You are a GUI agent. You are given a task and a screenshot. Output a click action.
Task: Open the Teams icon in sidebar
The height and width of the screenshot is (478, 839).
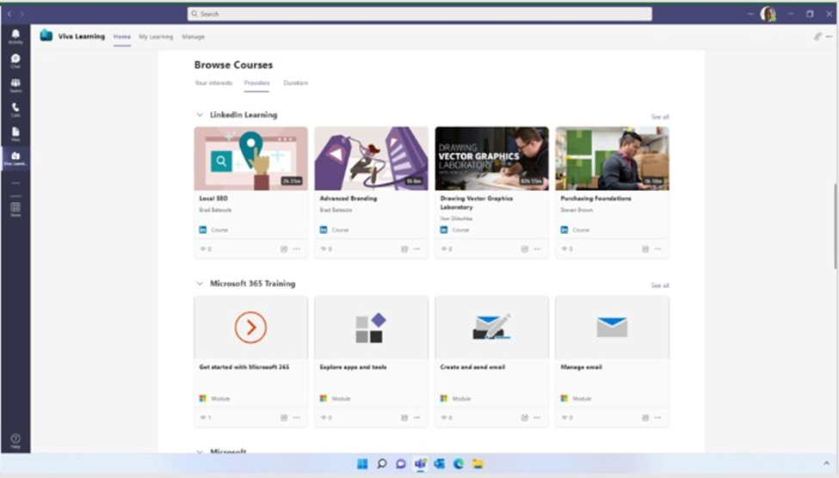[15, 85]
